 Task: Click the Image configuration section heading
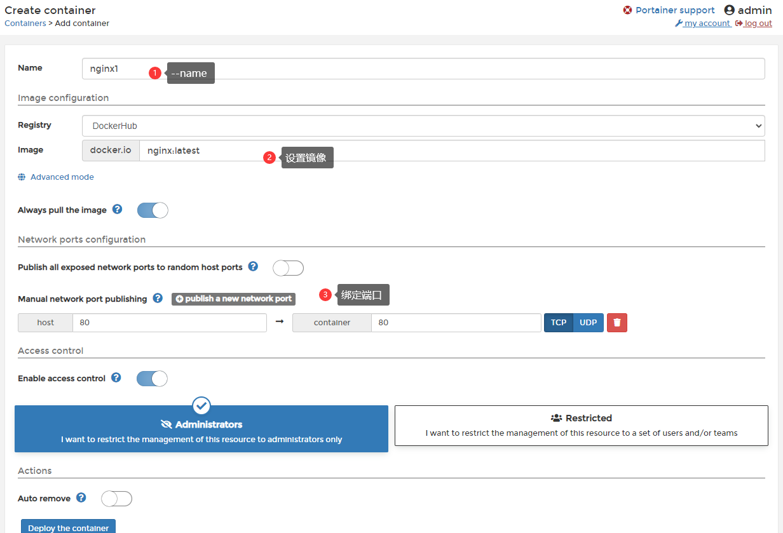[63, 98]
